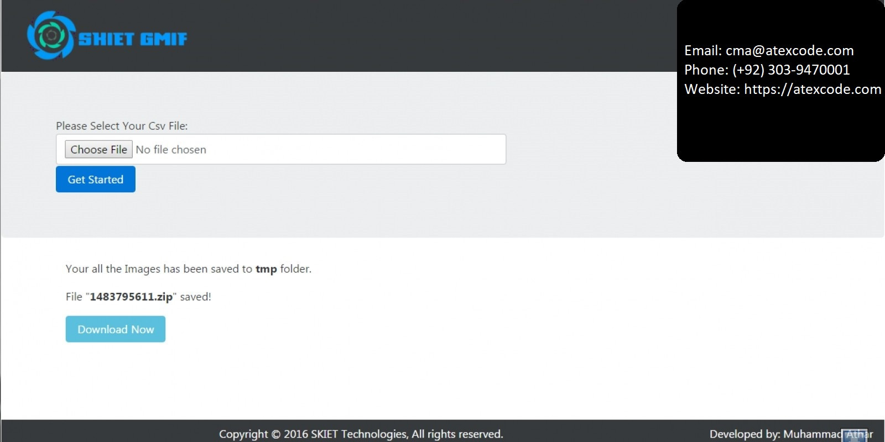Image resolution: width=885 pixels, height=442 pixels.
Task: Click the 'No file chosen' text
Action: [x=171, y=150]
